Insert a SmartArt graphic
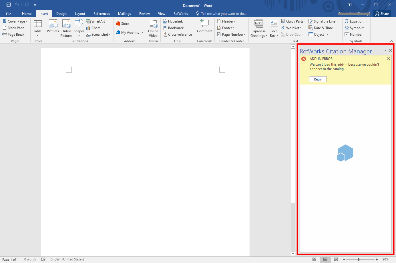Screen dimensions: 396x263 click(x=95, y=21)
